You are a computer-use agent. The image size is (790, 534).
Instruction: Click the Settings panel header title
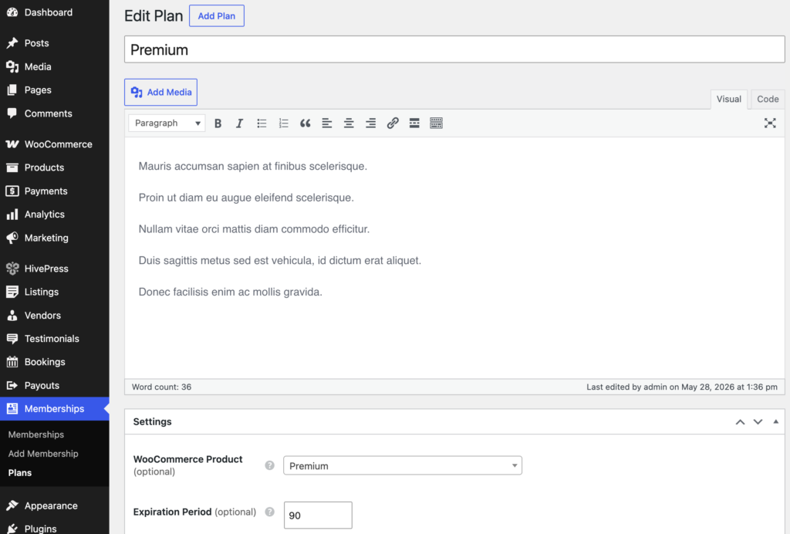pos(152,421)
